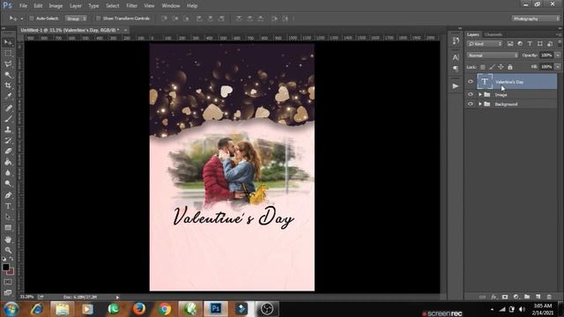Hide the Image group layer
This screenshot has width=564, height=317.
coord(471,94)
